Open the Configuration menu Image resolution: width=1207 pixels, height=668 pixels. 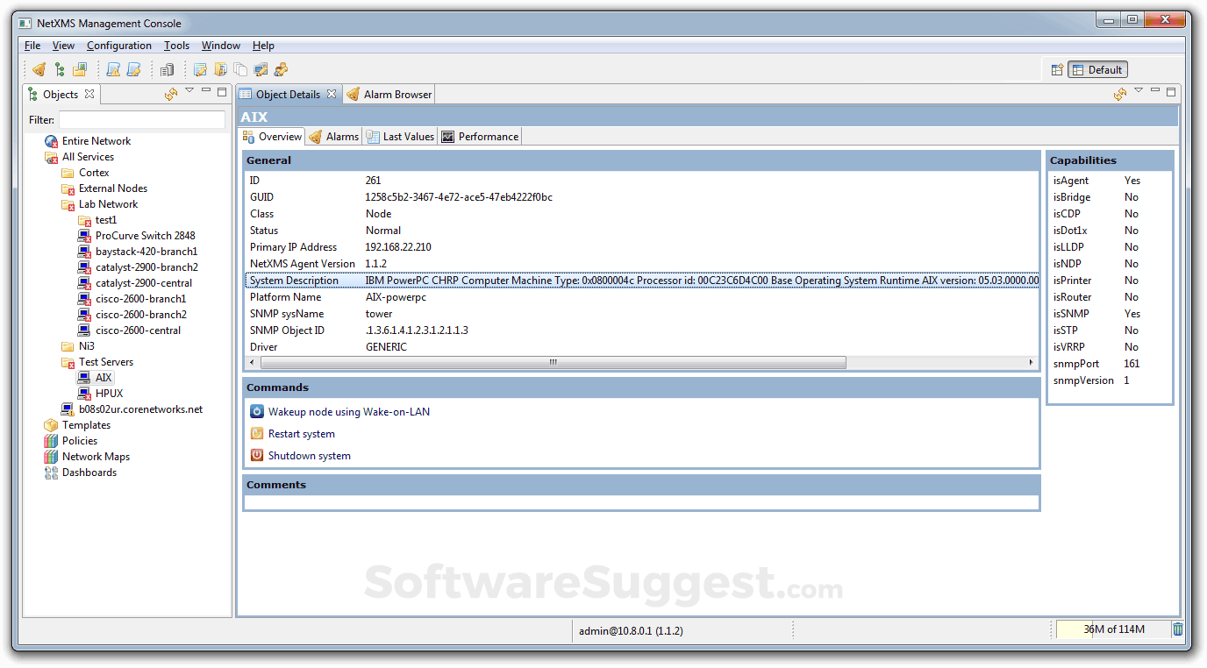click(118, 45)
